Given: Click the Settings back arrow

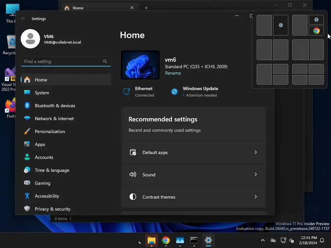Looking at the screenshot, I should click(23, 18).
